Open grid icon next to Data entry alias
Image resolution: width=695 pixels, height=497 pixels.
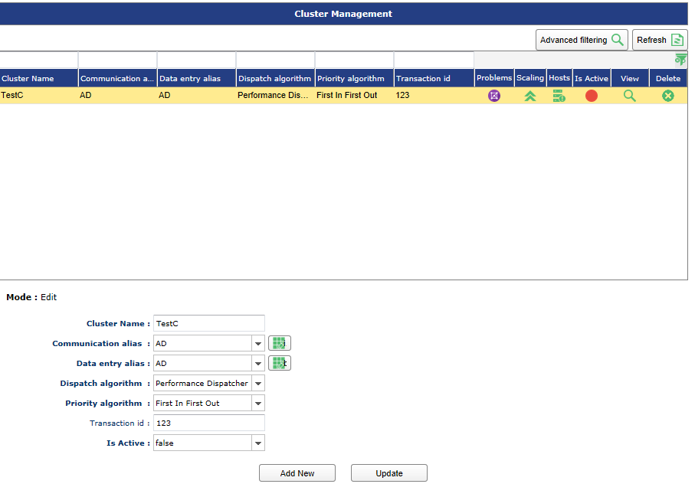[279, 363]
